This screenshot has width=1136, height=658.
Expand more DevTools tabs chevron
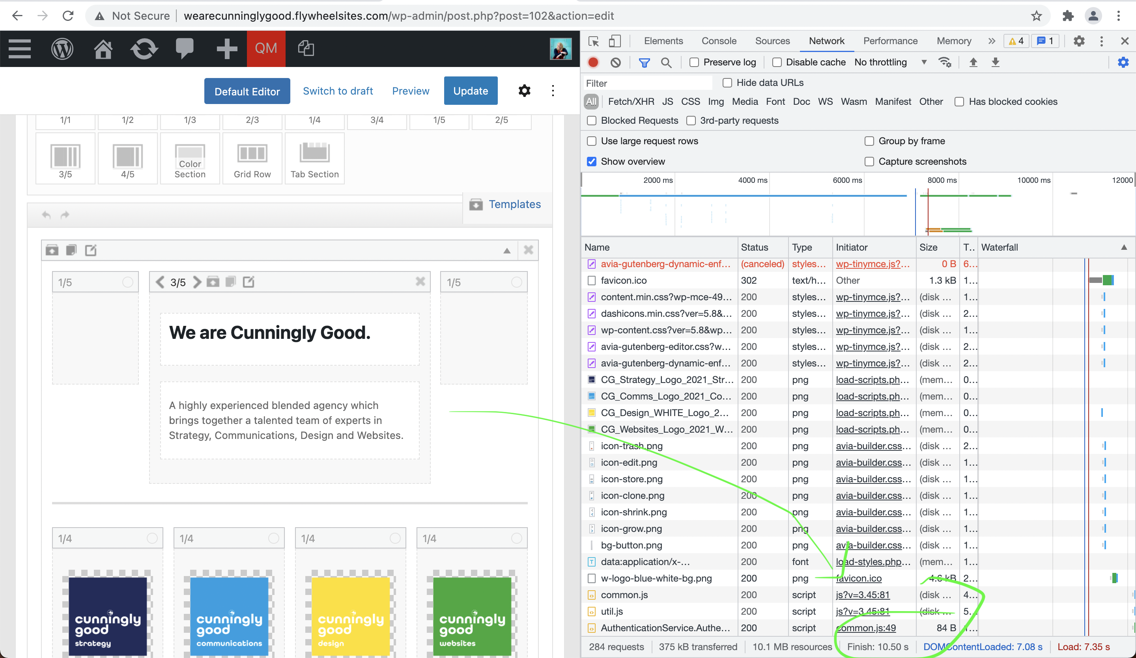click(991, 41)
